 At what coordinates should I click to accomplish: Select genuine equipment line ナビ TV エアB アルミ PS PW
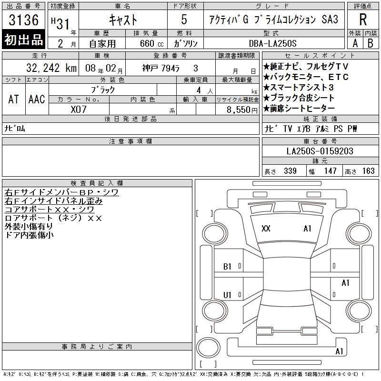click(311, 129)
